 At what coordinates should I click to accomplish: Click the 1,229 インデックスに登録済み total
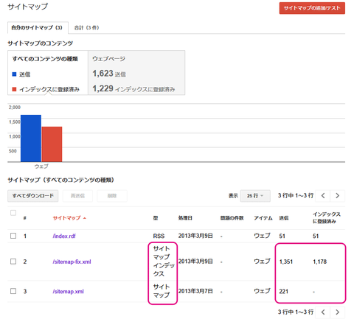[133, 88]
